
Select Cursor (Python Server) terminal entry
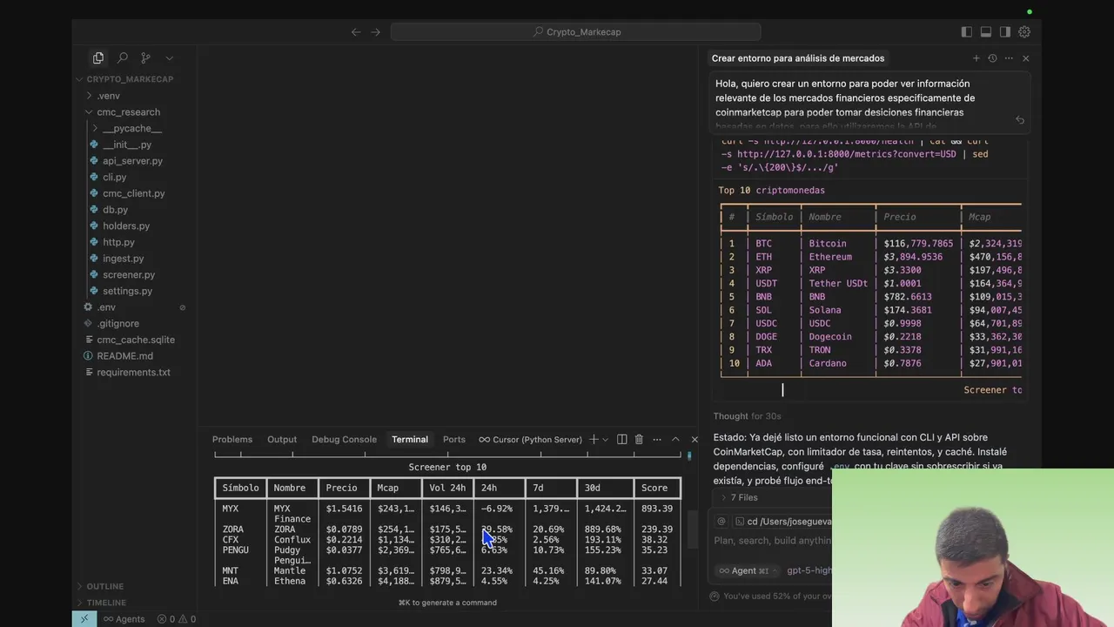coord(530,440)
